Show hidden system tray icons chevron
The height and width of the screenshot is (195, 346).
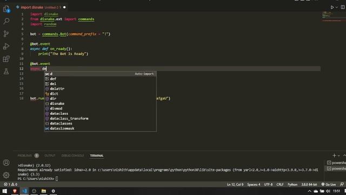pyautogui.click(x=309, y=191)
